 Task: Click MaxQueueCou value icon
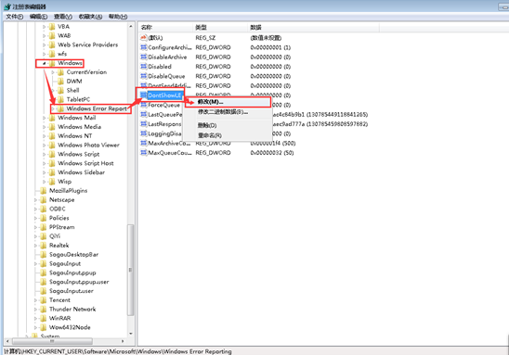coord(143,153)
